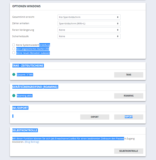The image size is (156, 160).
Task: Click the TANS - ZEITGUTSCHEINE heading
Action: tap(28, 66)
